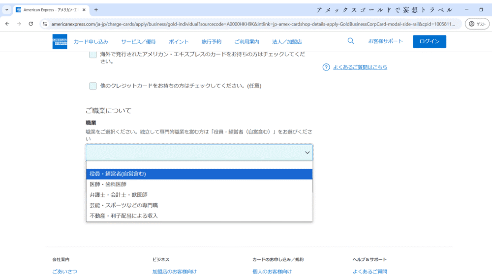Select the American Express browser tab
Screen dimensions: 492x277
[x=50, y=10]
